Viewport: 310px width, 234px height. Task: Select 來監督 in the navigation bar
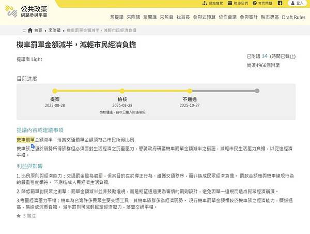[166, 17]
